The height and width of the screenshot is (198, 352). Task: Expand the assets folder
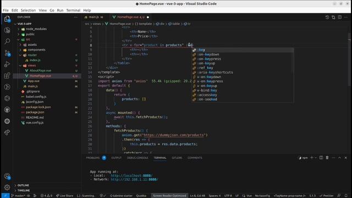32,45
